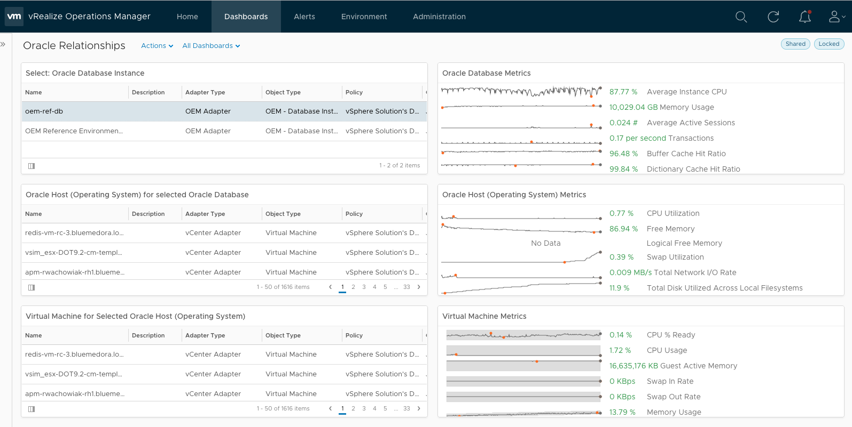Click the 87.77 % Average Instance CPU value

pyautogui.click(x=623, y=92)
